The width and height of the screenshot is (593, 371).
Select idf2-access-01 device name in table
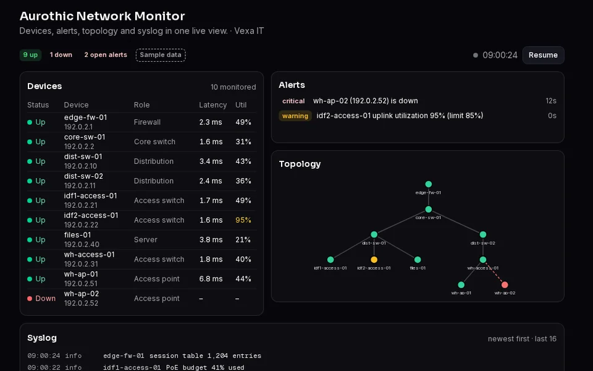[91, 215]
